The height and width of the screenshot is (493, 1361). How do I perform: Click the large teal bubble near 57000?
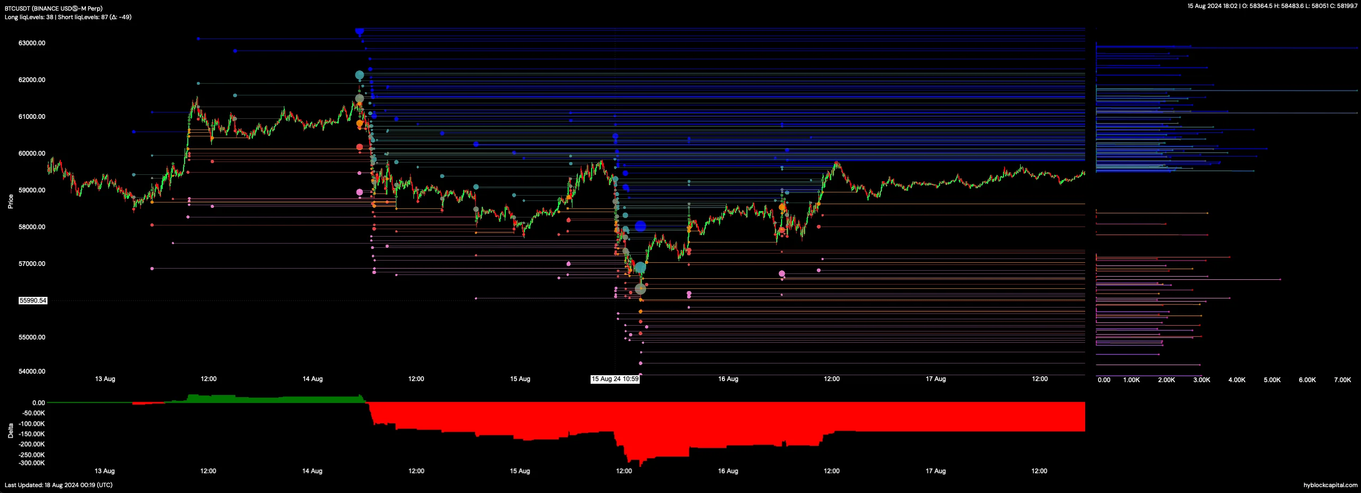[640, 267]
